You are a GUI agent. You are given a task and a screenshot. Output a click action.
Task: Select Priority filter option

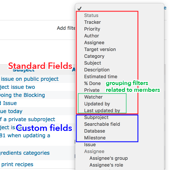click(x=92, y=29)
